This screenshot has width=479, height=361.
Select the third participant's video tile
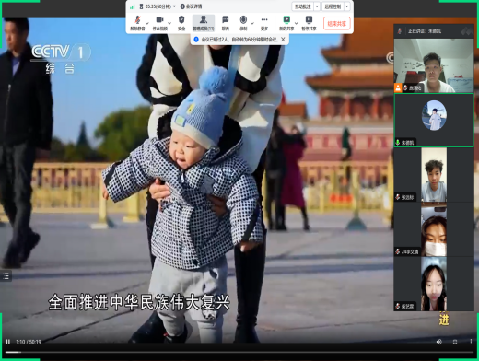coord(434,175)
